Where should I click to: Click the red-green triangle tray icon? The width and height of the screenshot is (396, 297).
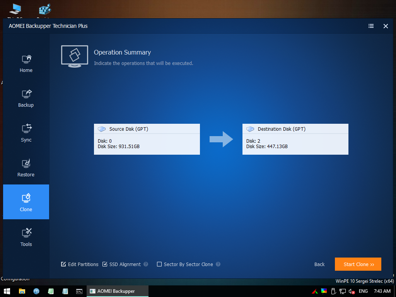point(315,292)
